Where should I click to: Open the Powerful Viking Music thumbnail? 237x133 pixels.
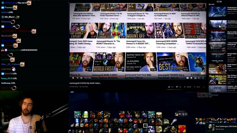218,47
